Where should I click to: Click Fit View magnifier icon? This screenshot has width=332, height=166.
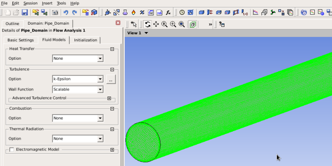click(182, 25)
